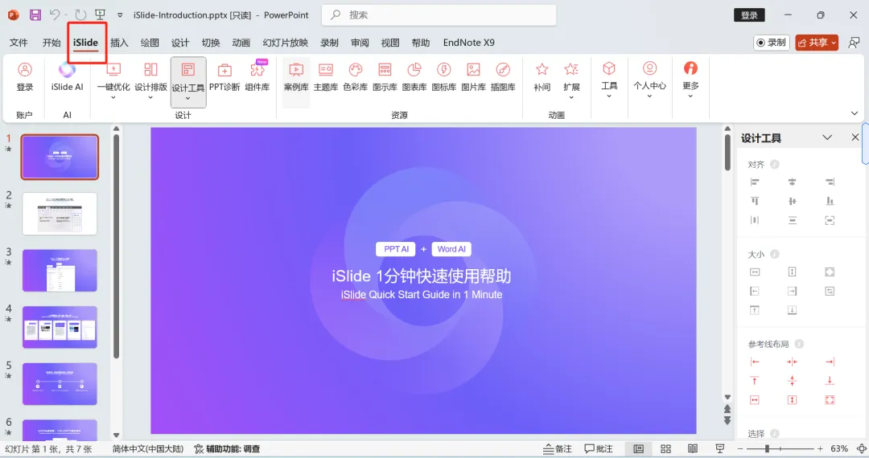
Task: Open PPT诊断 diagnosis tool
Action: click(224, 76)
